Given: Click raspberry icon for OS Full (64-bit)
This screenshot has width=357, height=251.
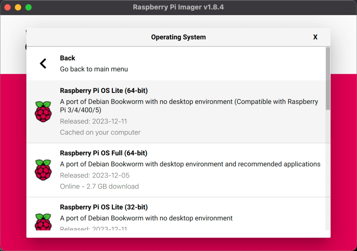Looking at the screenshot, I should (x=43, y=170).
